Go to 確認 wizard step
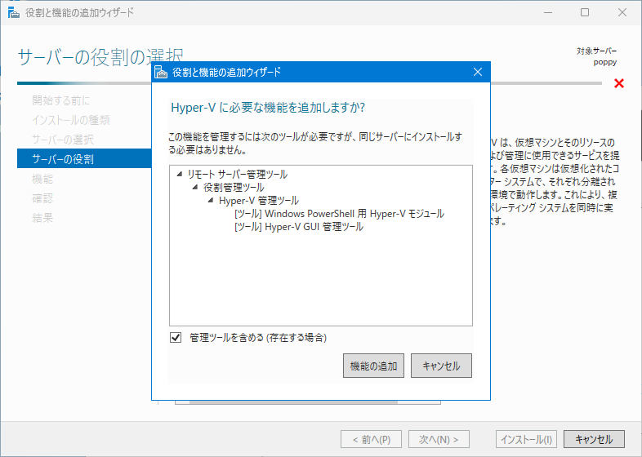Image resolution: width=642 pixels, height=457 pixels. click(x=42, y=198)
